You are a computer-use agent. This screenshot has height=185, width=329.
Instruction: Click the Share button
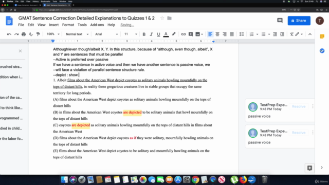pos(299,21)
